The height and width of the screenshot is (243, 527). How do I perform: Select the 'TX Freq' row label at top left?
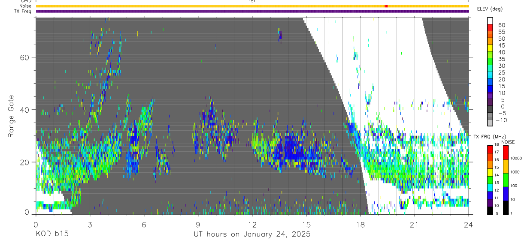click(23, 11)
